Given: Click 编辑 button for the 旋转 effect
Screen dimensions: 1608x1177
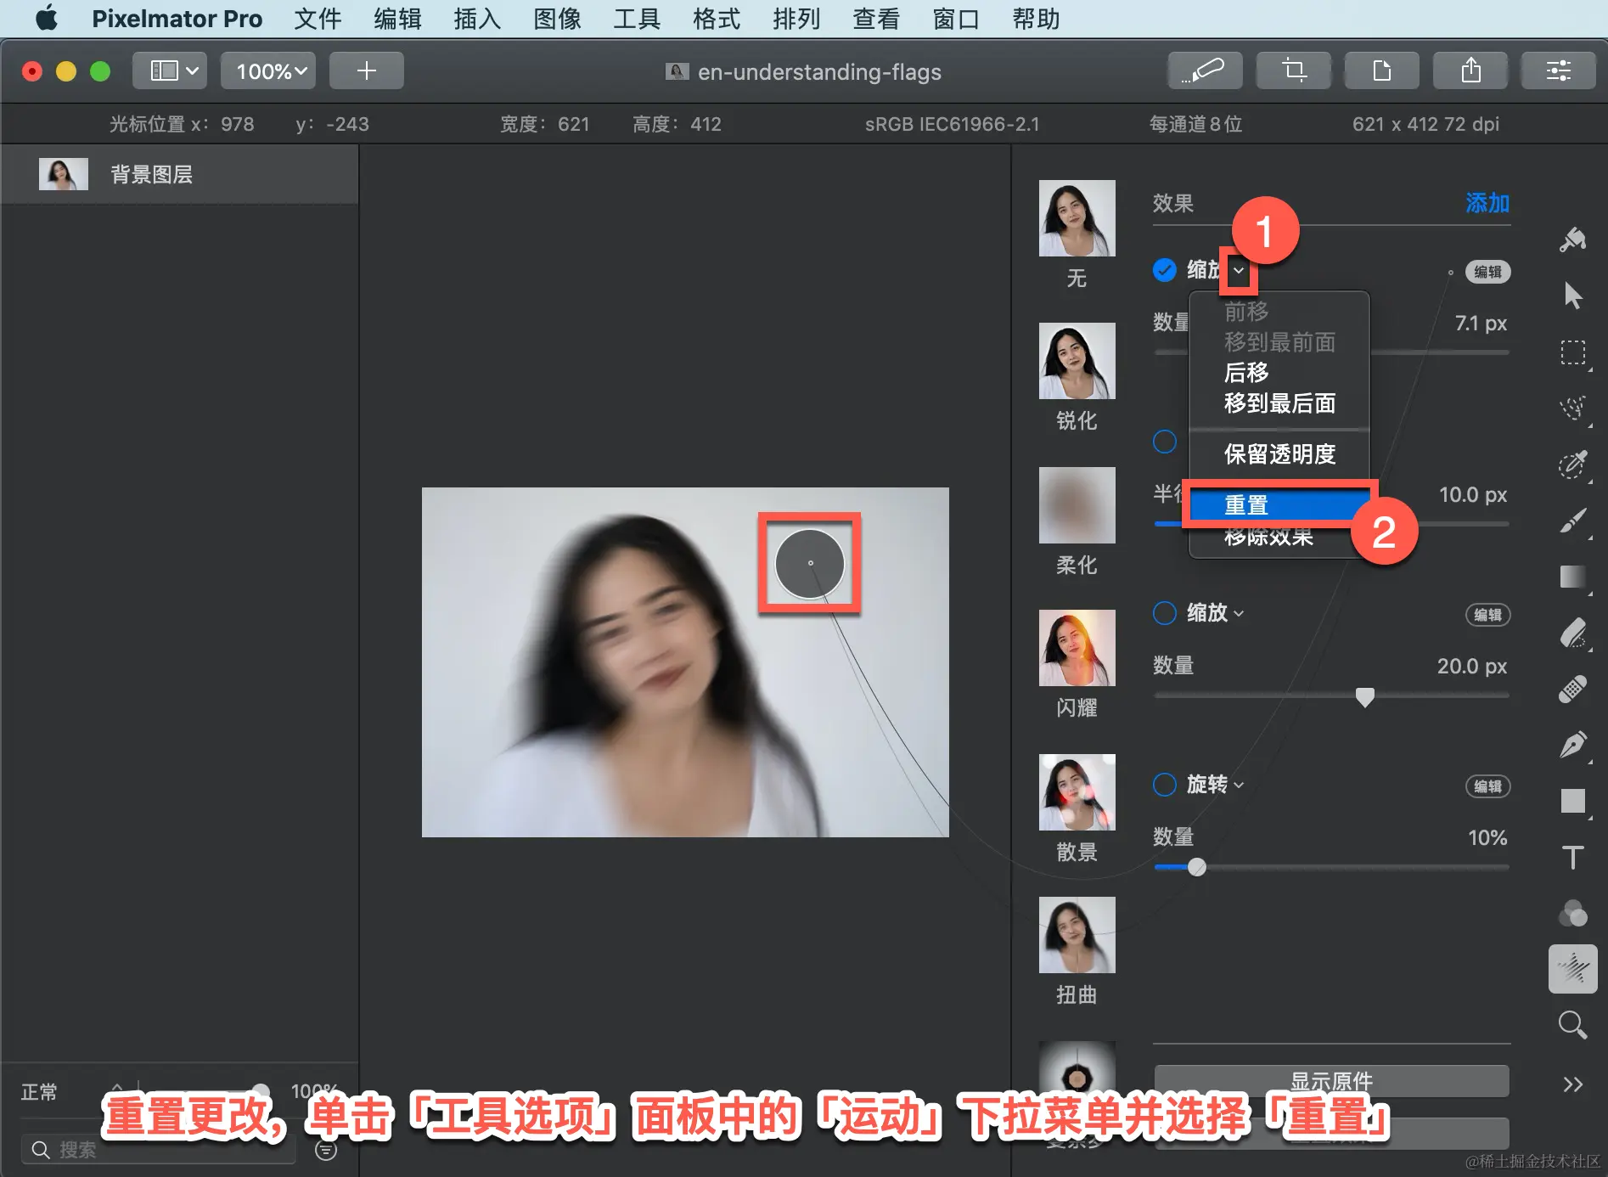Looking at the screenshot, I should pos(1487,786).
